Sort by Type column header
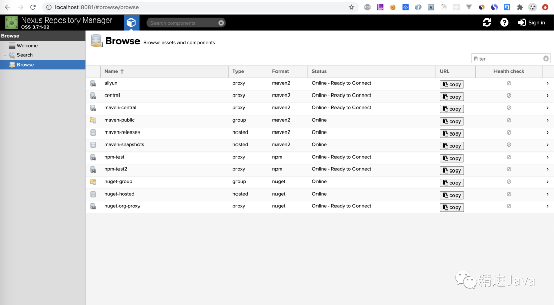This screenshot has width=554, height=305. pos(248,71)
